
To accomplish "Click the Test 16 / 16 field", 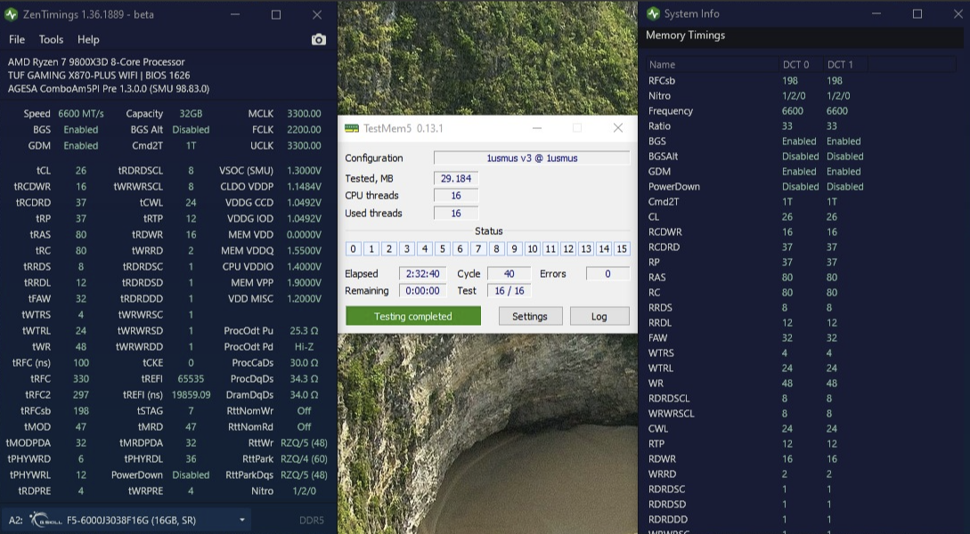I will click(509, 291).
